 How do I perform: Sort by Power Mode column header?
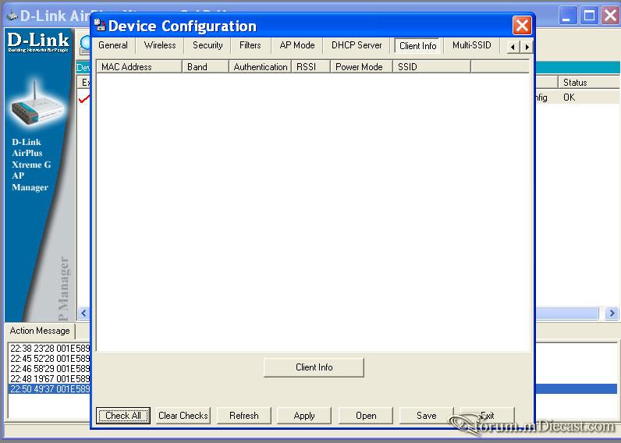tap(361, 66)
